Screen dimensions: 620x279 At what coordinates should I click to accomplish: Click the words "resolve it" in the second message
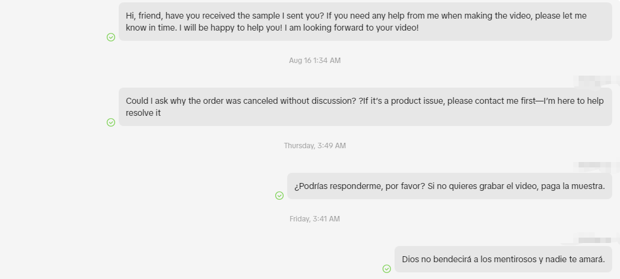coord(143,113)
